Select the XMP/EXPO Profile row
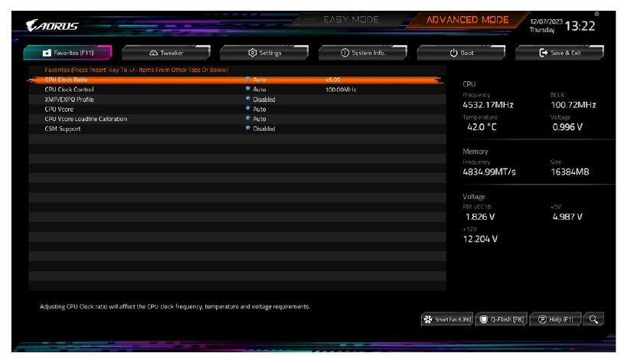Viewport: 634px width, 363px height. click(237, 99)
